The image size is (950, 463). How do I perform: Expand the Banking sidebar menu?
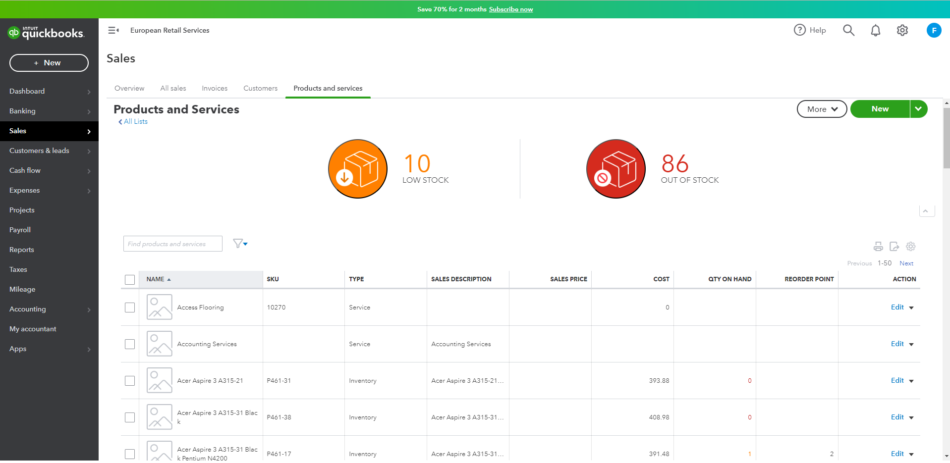click(49, 111)
